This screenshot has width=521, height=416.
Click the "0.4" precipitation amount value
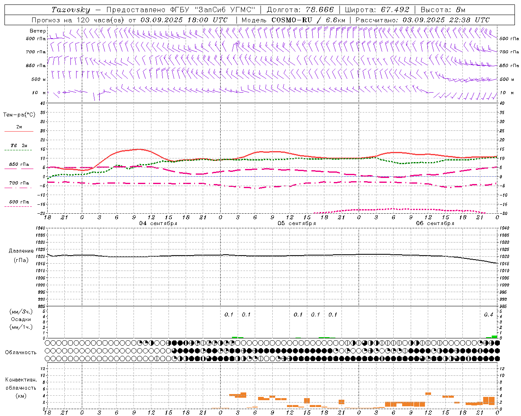(x=488, y=314)
